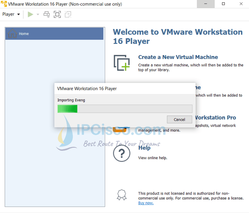The image size is (249, 213).
Task: Click the Create a New Virtual Machine icon
Action: click(x=122, y=63)
